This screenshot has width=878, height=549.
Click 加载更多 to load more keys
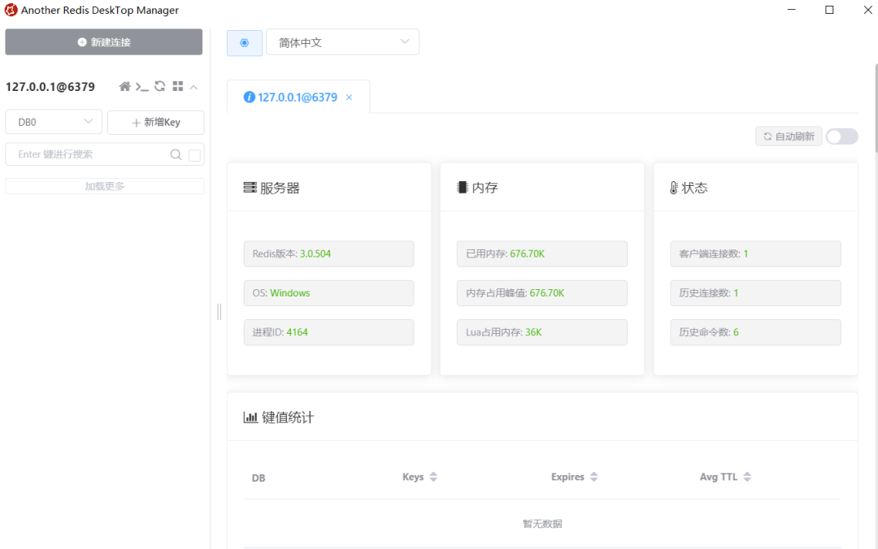[104, 185]
